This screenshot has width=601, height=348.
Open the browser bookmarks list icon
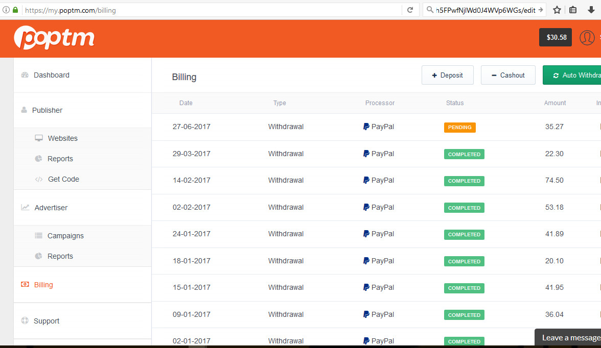(x=573, y=10)
